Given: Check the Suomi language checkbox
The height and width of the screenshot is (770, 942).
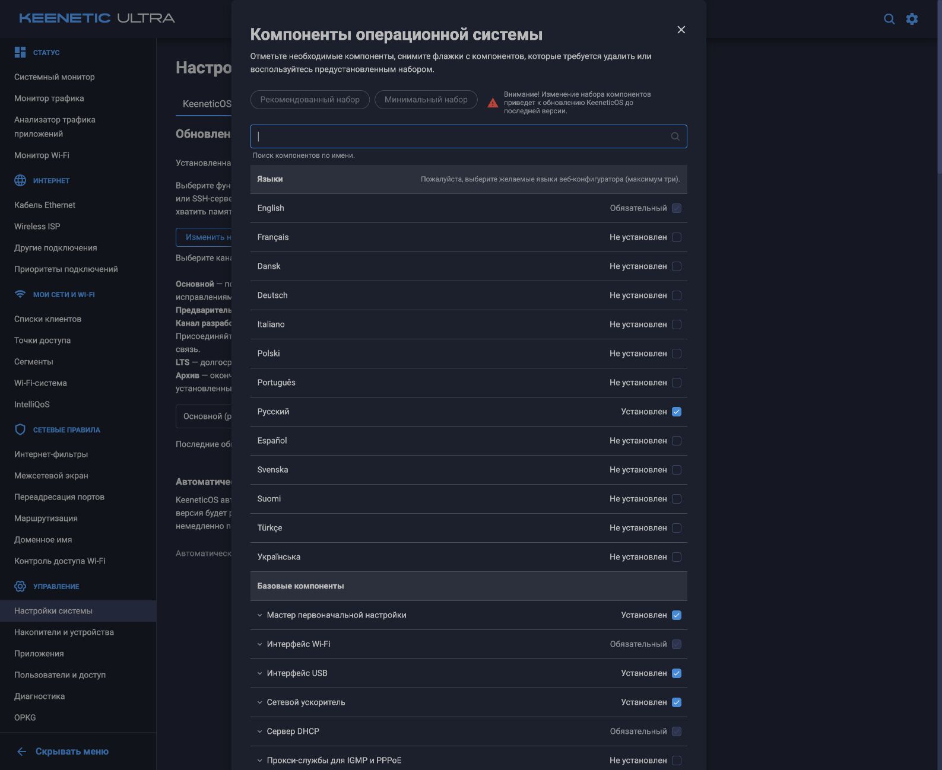Looking at the screenshot, I should tap(677, 499).
